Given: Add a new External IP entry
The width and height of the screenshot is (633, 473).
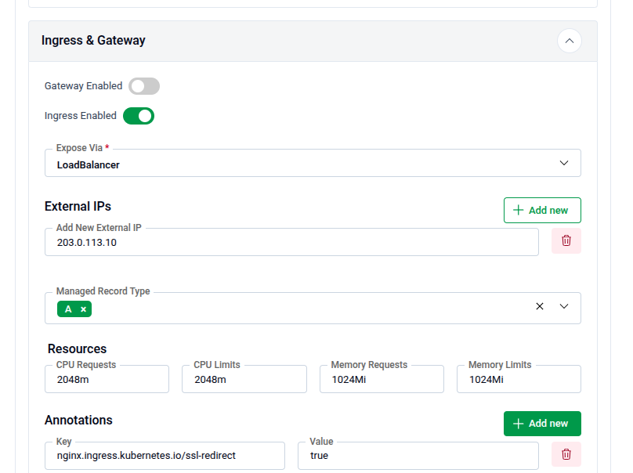Looking at the screenshot, I should 541,211.
